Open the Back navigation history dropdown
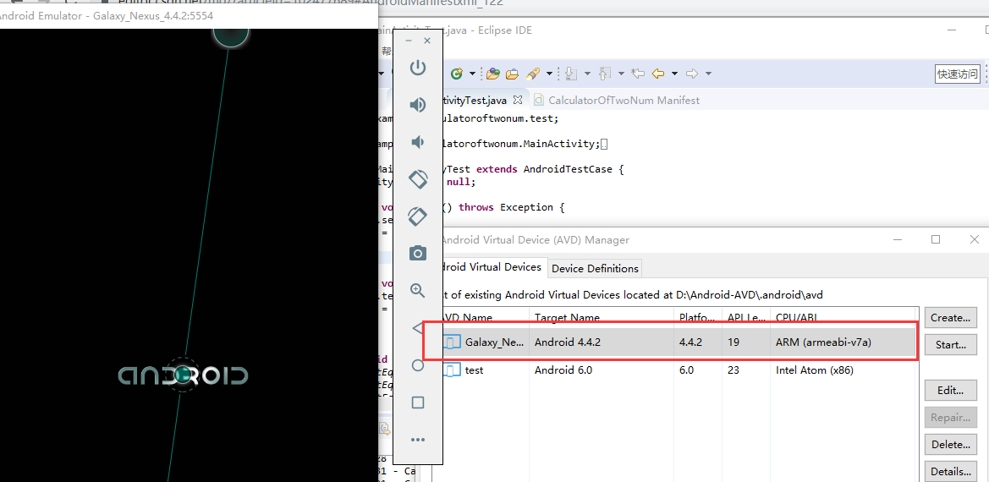This screenshot has height=482, width=989. tap(674, 74)
